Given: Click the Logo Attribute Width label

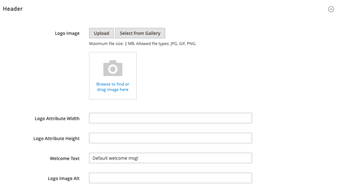Looking at the screenshot, I should 57,119.
